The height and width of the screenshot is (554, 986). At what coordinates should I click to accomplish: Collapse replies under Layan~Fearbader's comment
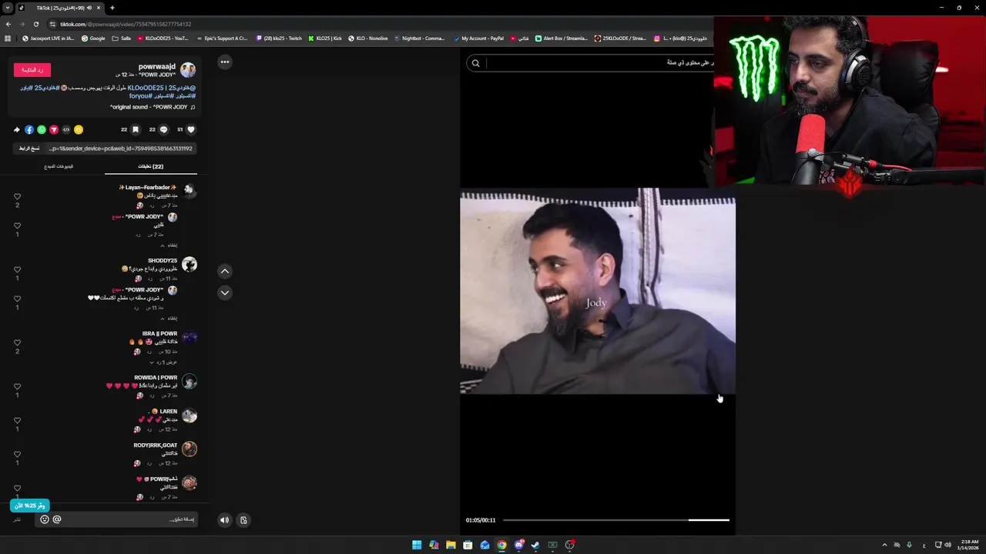click(169, 245)
